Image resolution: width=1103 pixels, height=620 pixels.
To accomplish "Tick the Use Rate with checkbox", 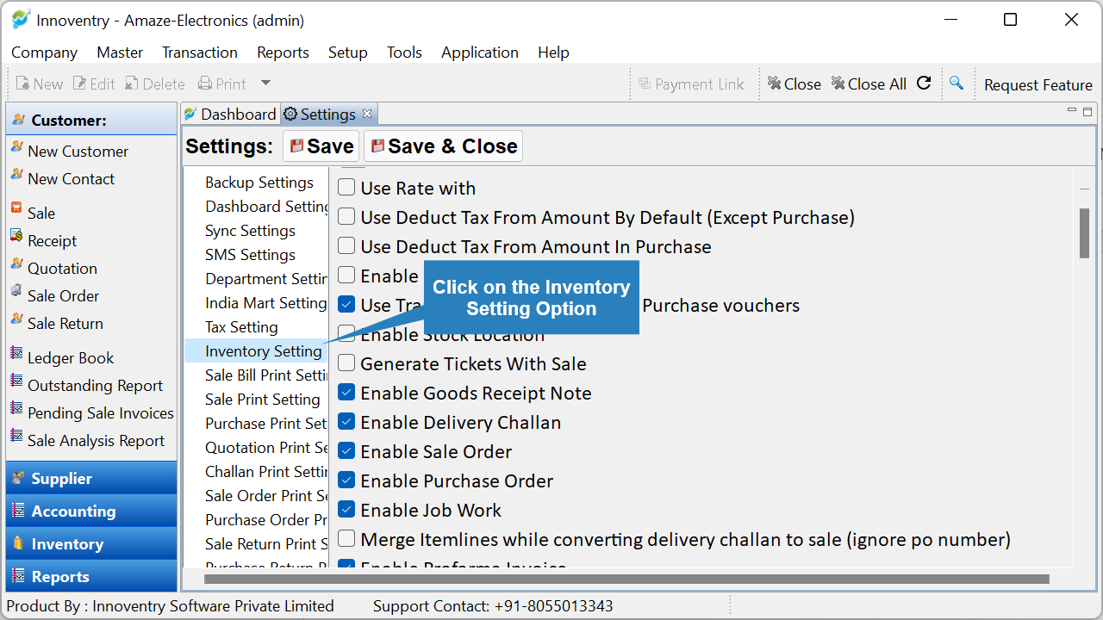I will click(x=346, y=188).
